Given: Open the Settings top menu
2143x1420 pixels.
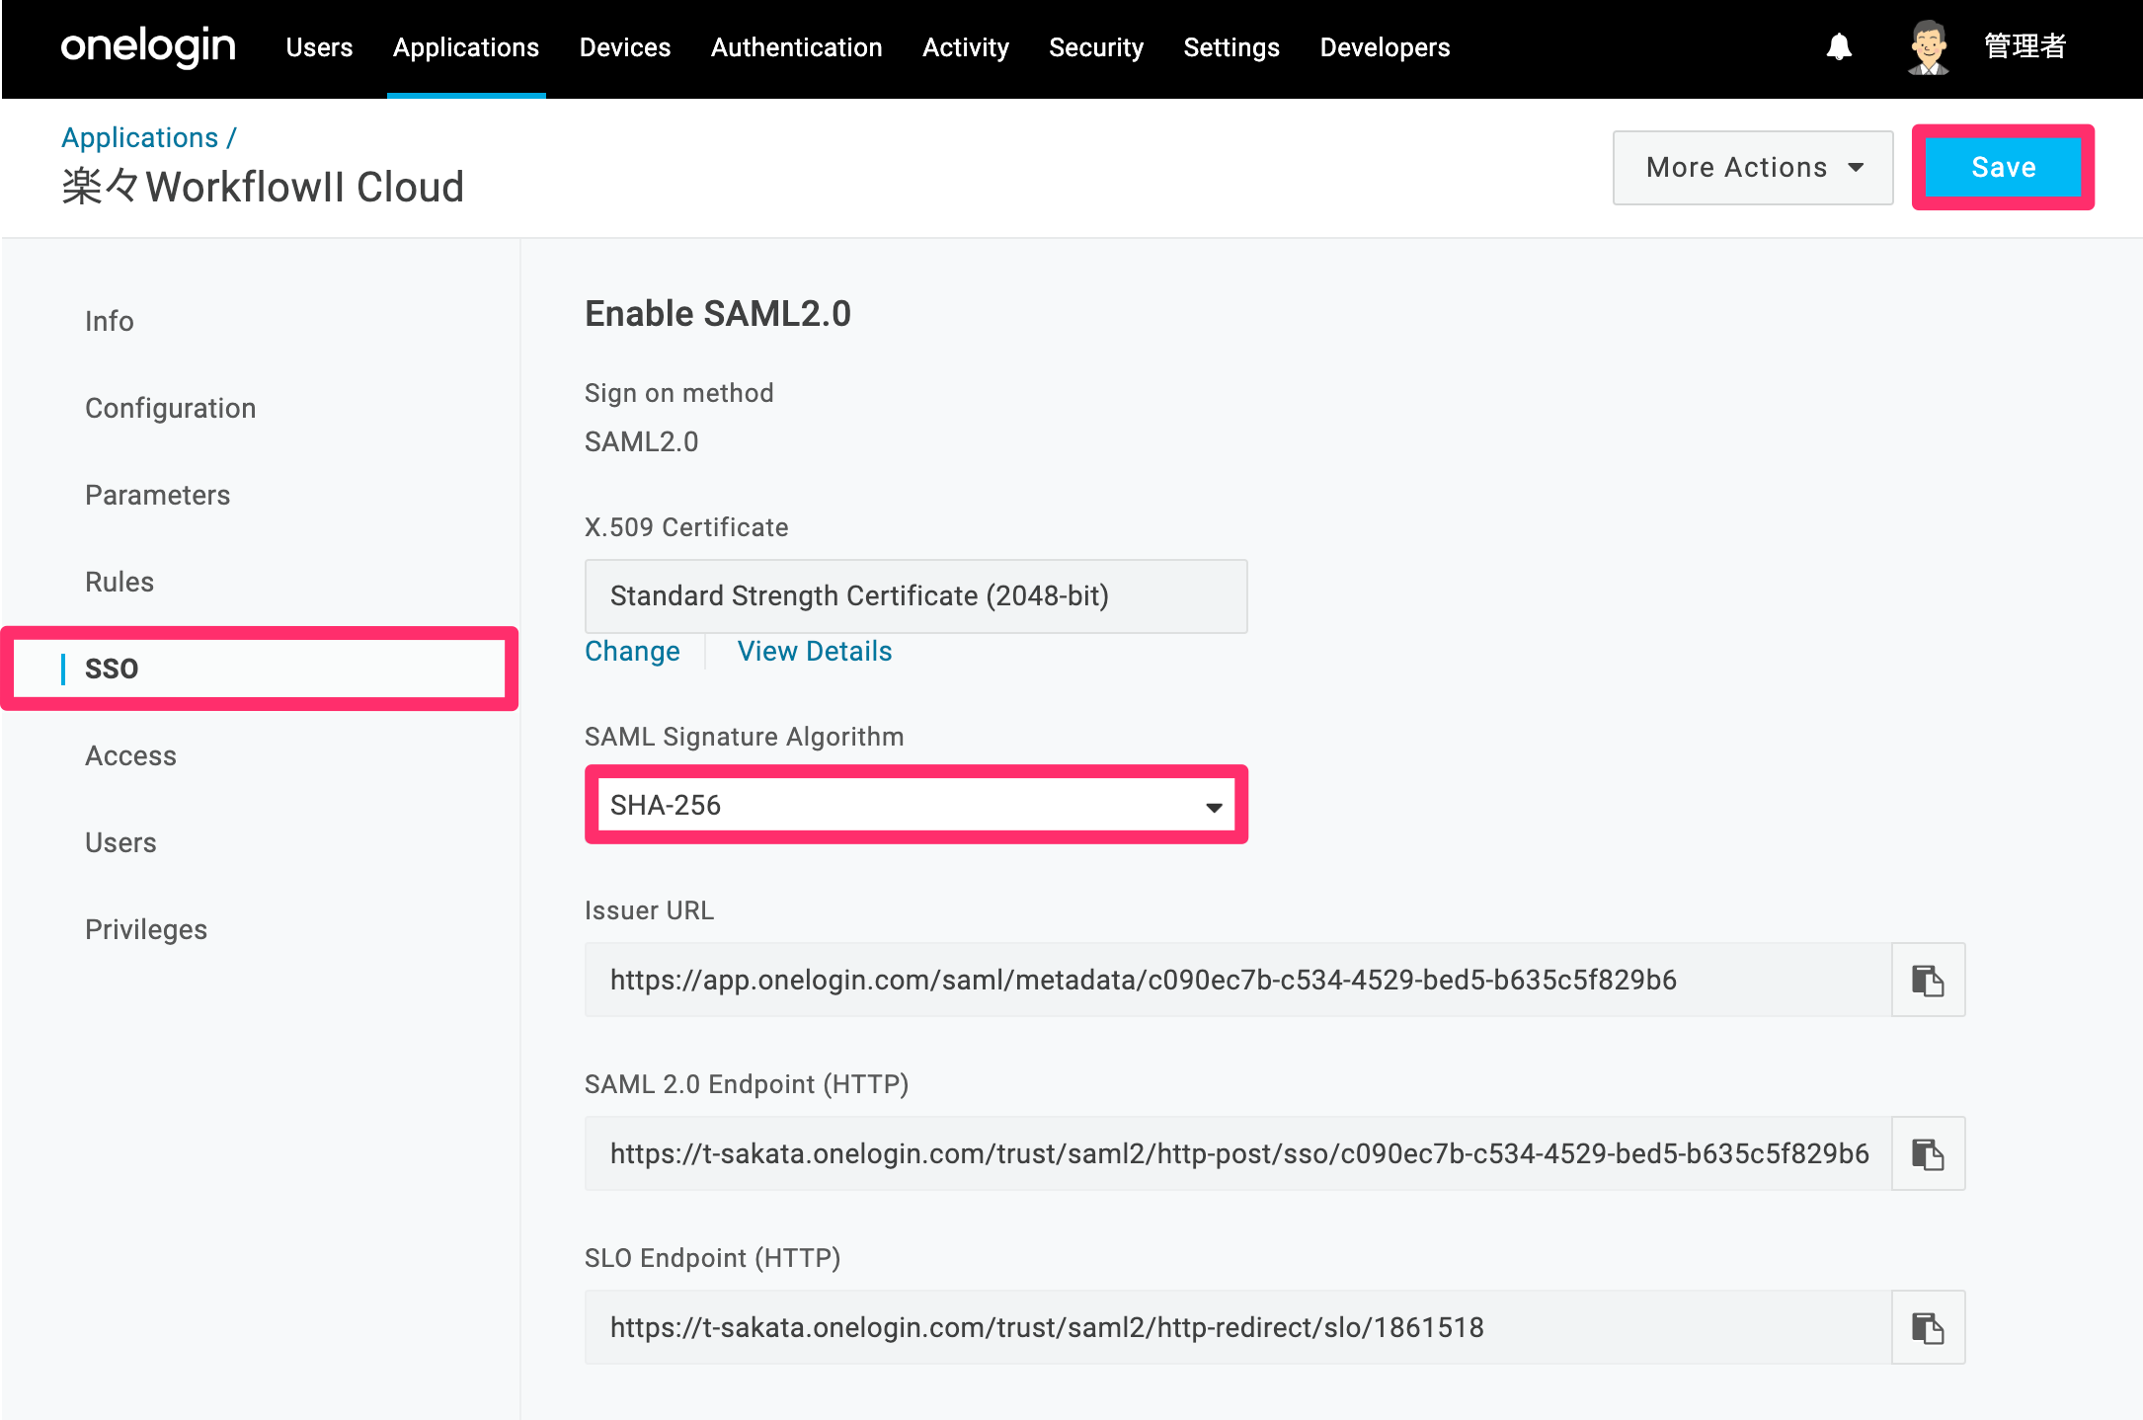Looking at the screenshot, I should click(x=1231, y=47).
